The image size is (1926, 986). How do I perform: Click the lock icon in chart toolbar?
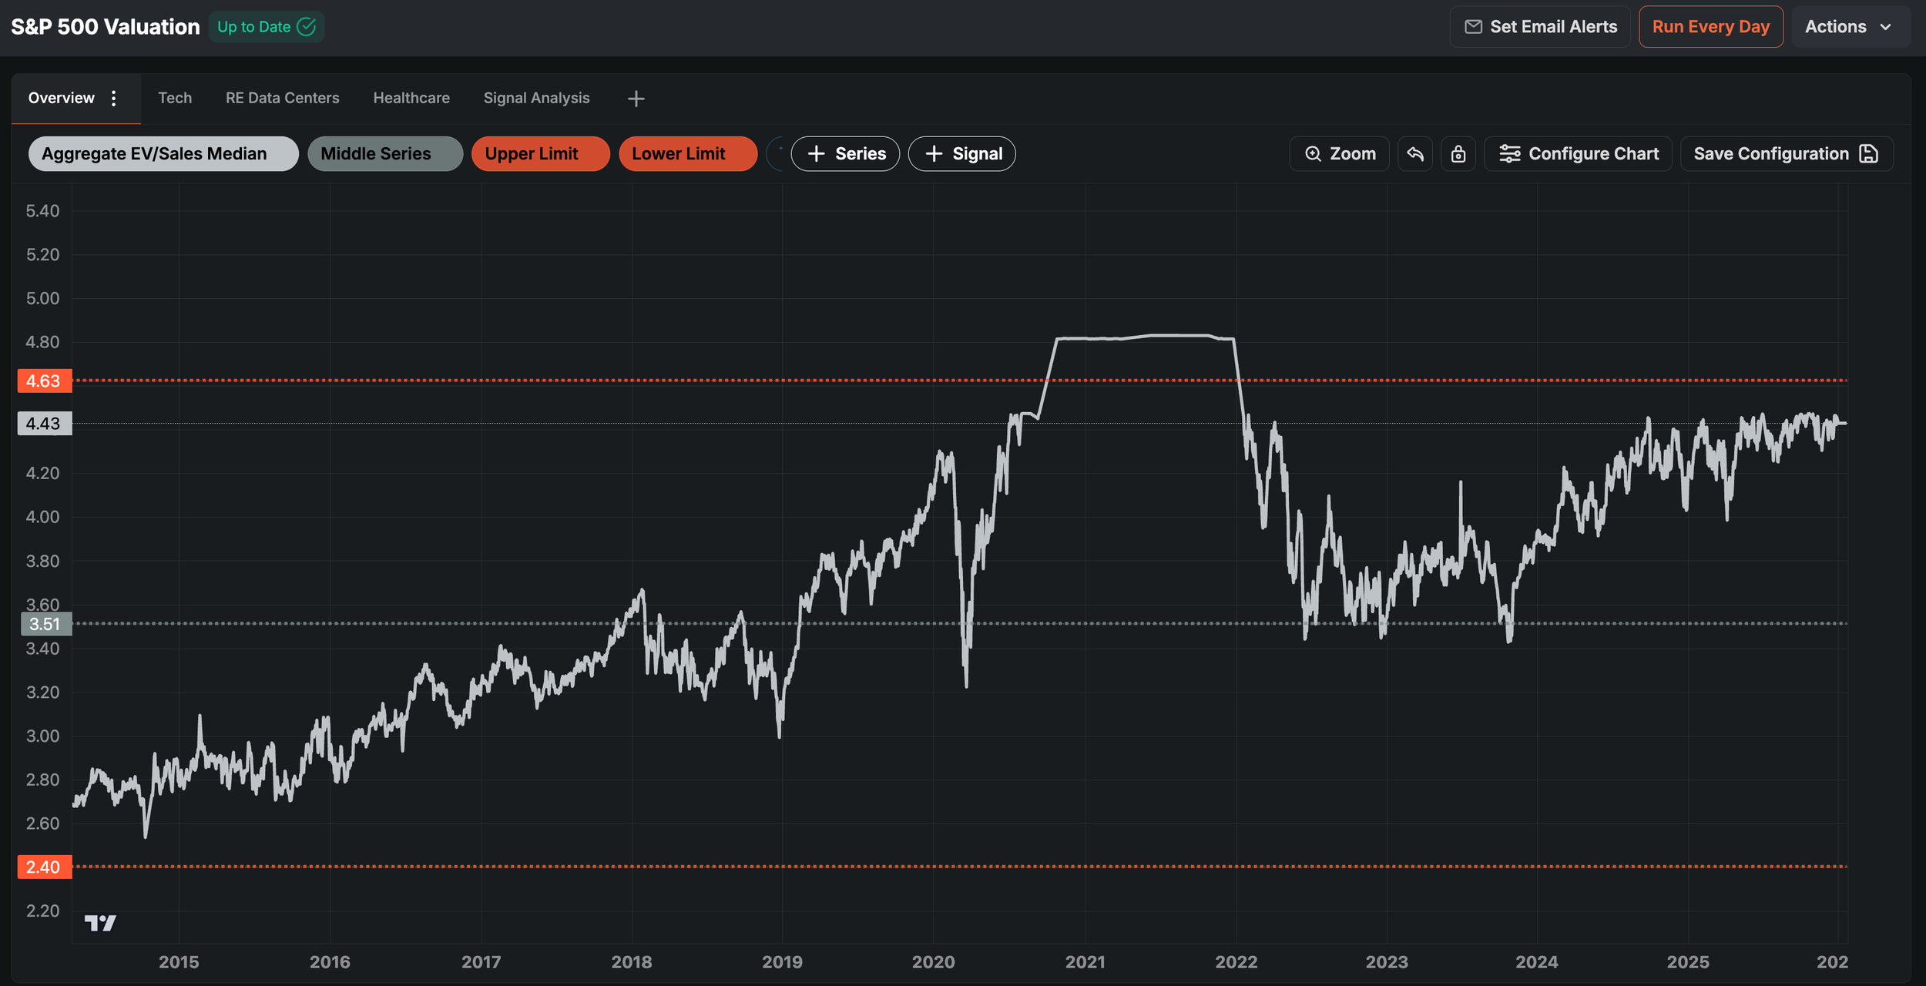(x=1458, y=154)
